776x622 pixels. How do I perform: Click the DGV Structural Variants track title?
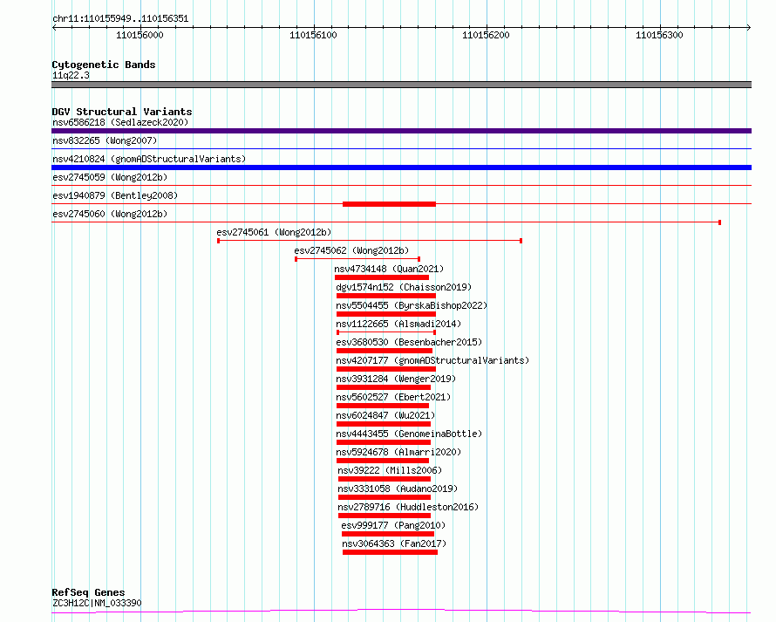click(122, 112)
